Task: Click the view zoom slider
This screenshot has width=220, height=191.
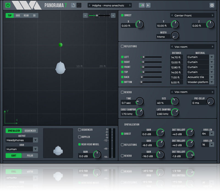Action: [99, 15]
